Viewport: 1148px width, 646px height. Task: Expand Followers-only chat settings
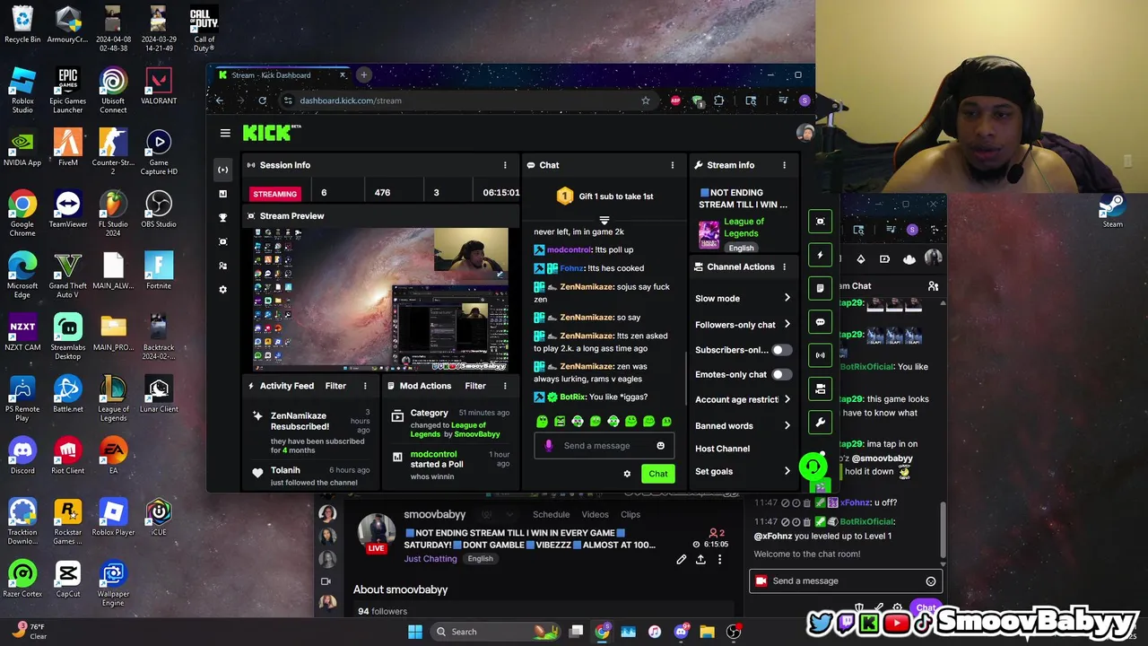(744, 325)
